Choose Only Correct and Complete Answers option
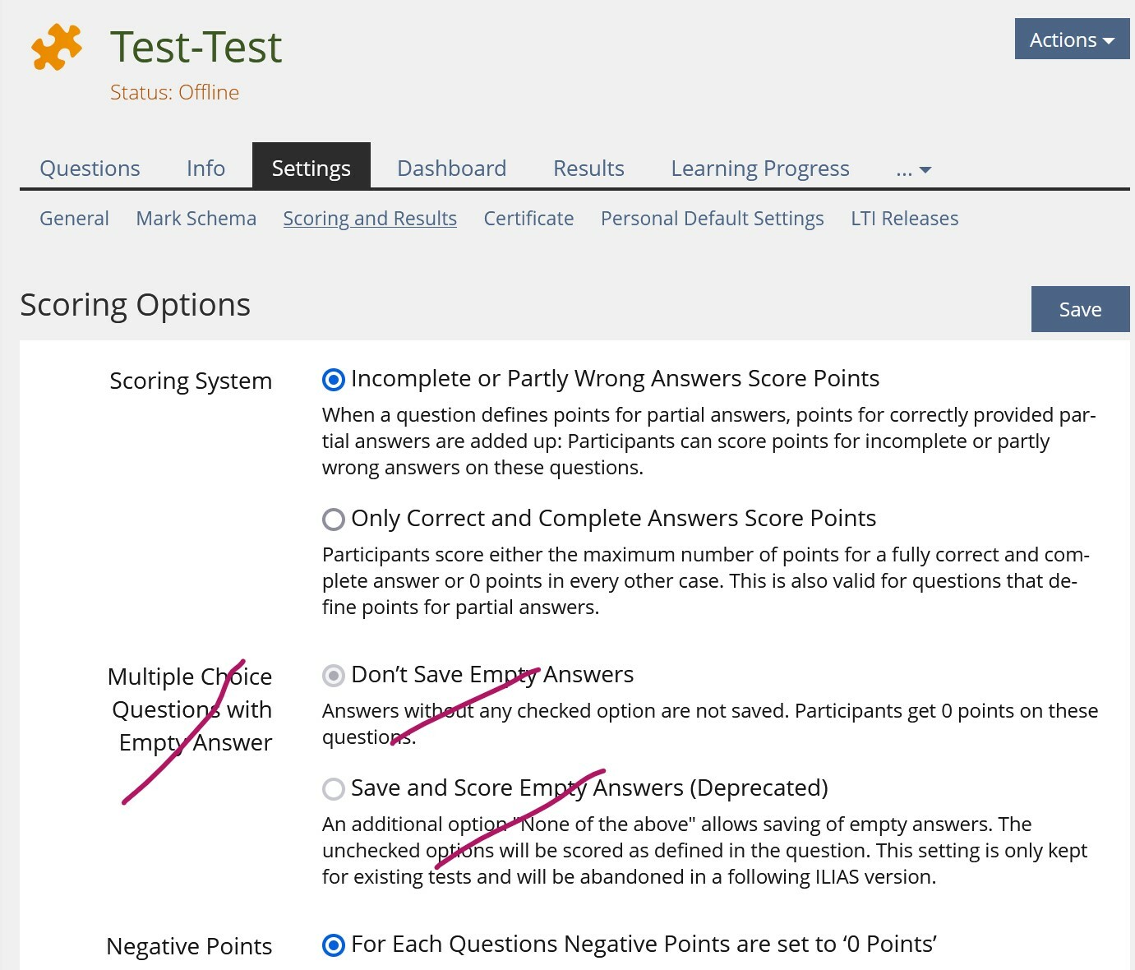Image resolution: width=1135 pixels, height=970 pixels. (334, 520)
